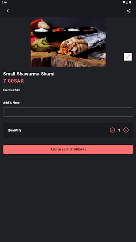Open the Small Shawarma Shami product image
The height and width of the screenshot is (242, 136).
(68, 42)
